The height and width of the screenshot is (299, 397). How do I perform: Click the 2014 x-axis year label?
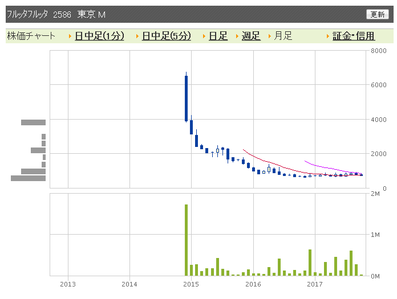click(129, 284)
